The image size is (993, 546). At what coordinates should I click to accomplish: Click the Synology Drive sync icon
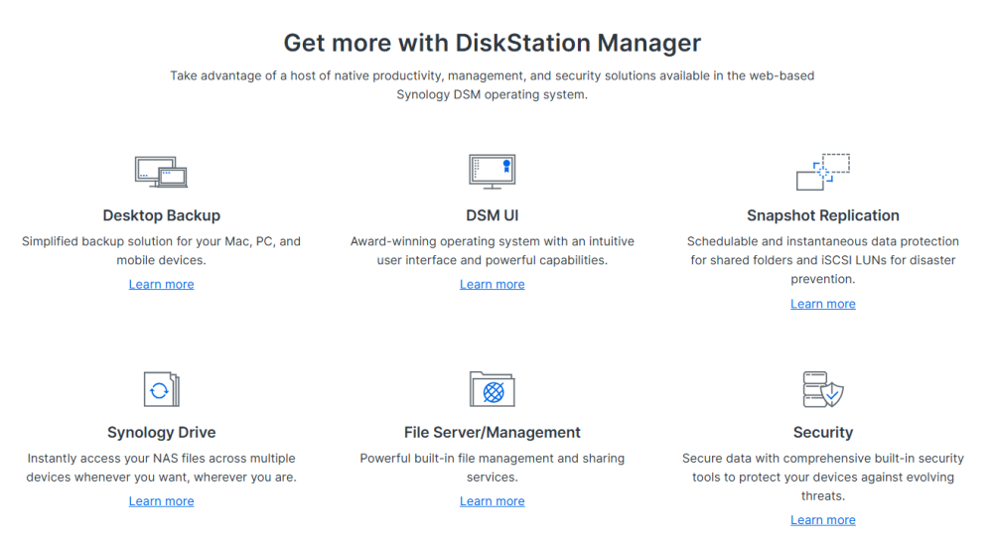coord(162,389)
